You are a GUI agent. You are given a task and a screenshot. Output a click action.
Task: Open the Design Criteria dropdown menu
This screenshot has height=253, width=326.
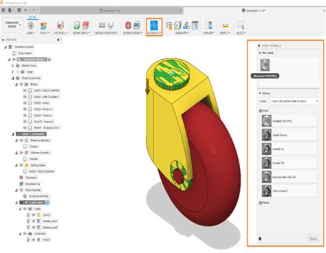133,33
